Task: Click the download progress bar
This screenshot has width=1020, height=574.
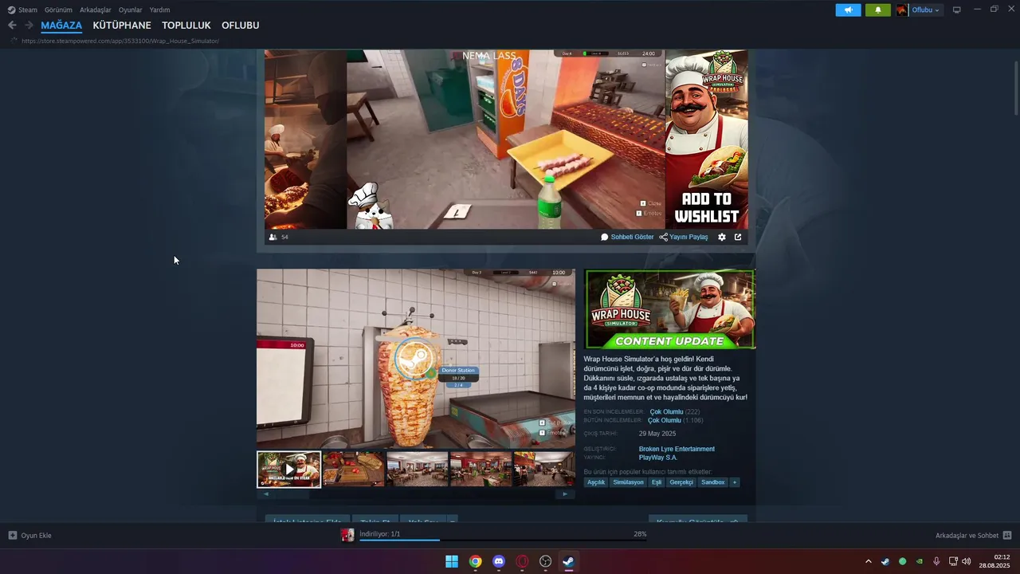Action: pyautogui.click(x=503, y=540)
